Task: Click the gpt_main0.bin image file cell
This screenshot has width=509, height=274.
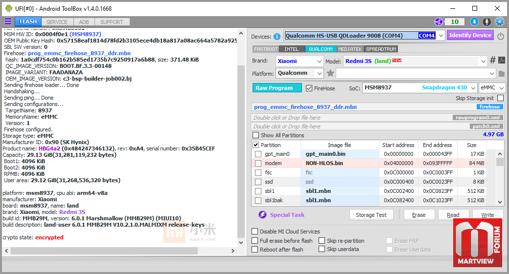Action: 340,154
